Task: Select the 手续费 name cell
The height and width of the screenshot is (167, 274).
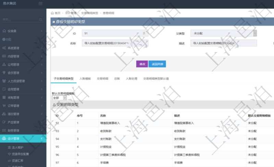Action: [104, 163]
